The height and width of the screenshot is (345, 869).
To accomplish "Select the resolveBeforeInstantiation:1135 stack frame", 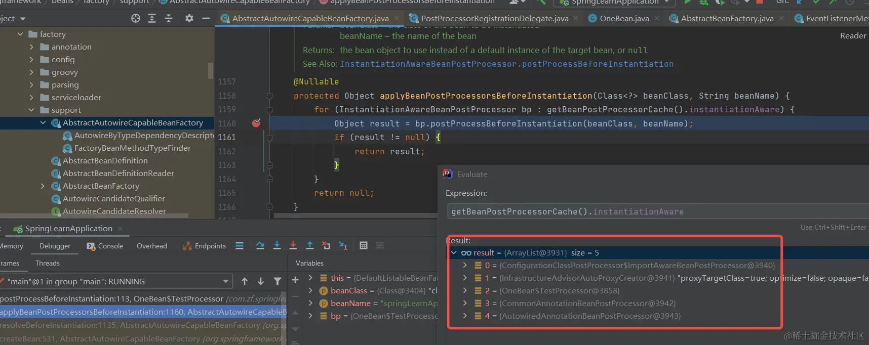I will (143, 325).
